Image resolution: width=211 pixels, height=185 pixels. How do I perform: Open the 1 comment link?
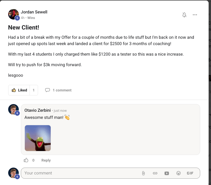(x=62, y=90)
